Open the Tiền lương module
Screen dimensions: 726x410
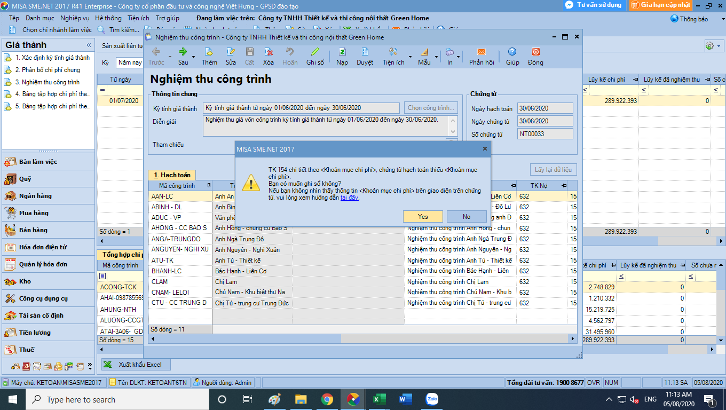(48, 333)
